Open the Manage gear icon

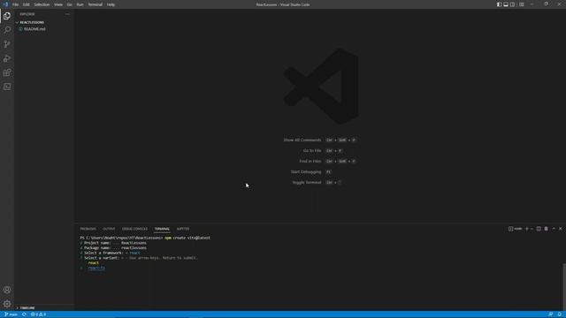pyautogui.click(x=7, y=304)
